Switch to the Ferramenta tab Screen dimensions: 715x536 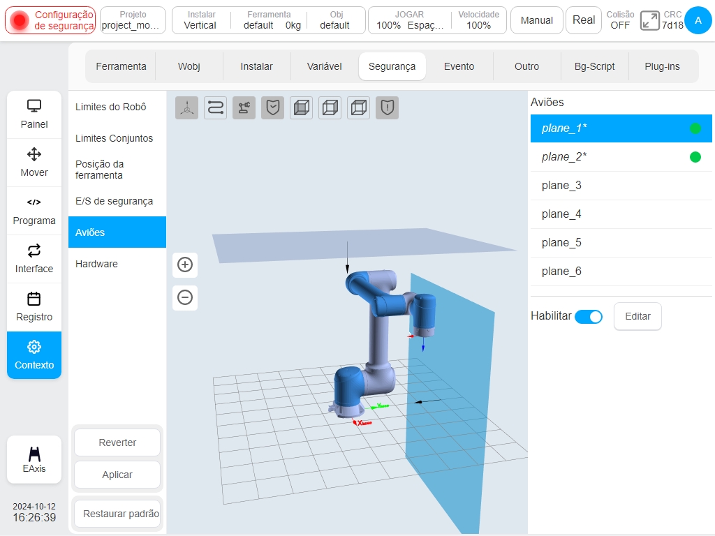click(x=121, y=66)
